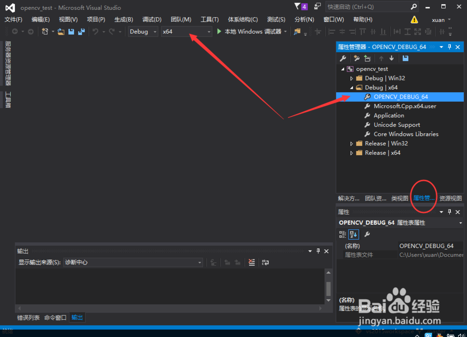This screenshot has height=337, width=467.
Task: Open Property Manager window options dropdown arrow
Action: 441,47
